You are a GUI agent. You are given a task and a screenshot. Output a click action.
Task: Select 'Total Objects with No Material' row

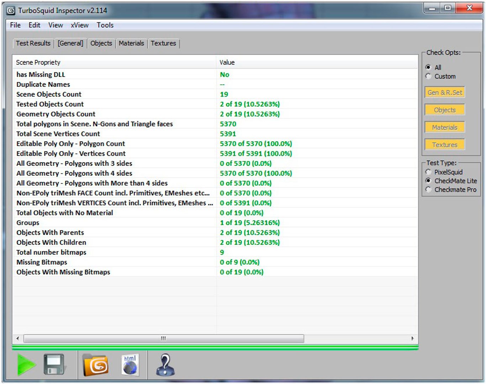click(215, 213)
